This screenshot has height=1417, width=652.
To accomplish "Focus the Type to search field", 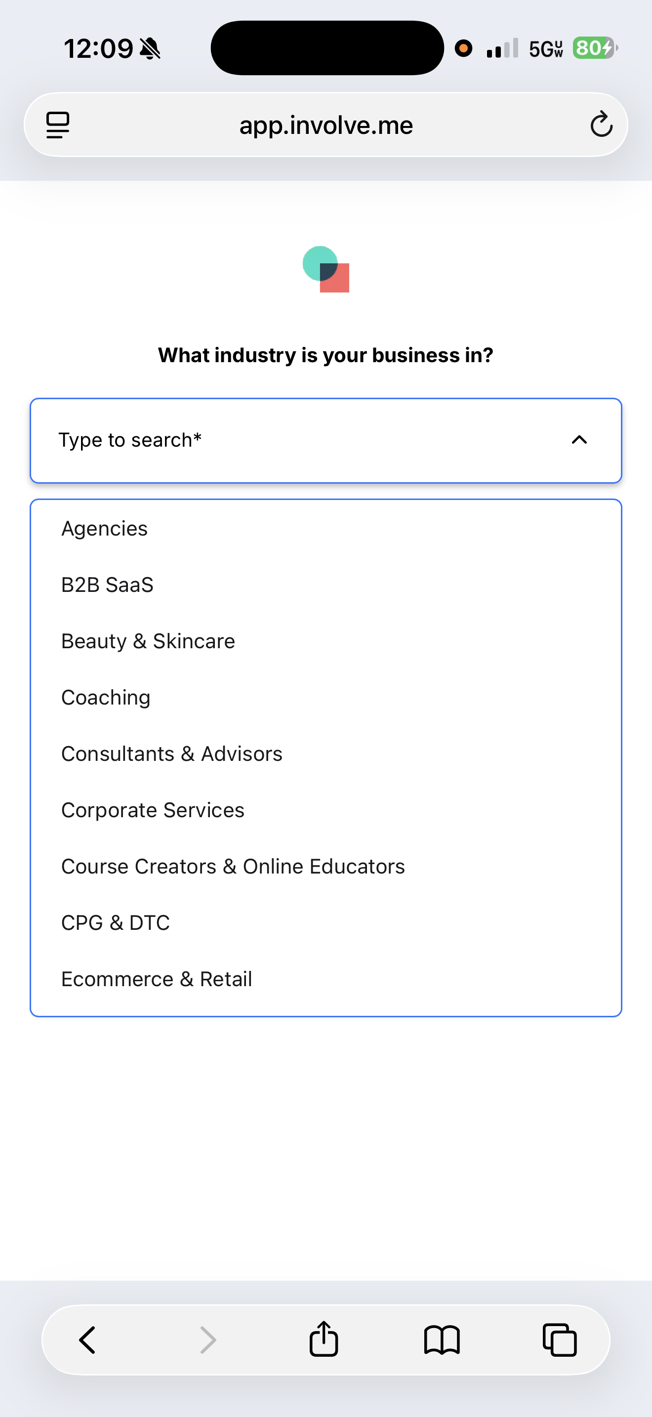I will (326, 441).
